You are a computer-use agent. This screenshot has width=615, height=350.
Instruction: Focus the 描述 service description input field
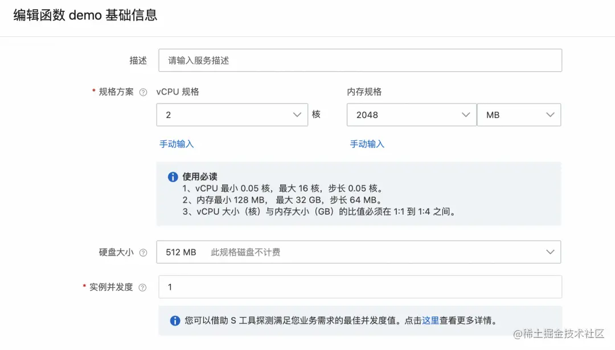(360, 60)
